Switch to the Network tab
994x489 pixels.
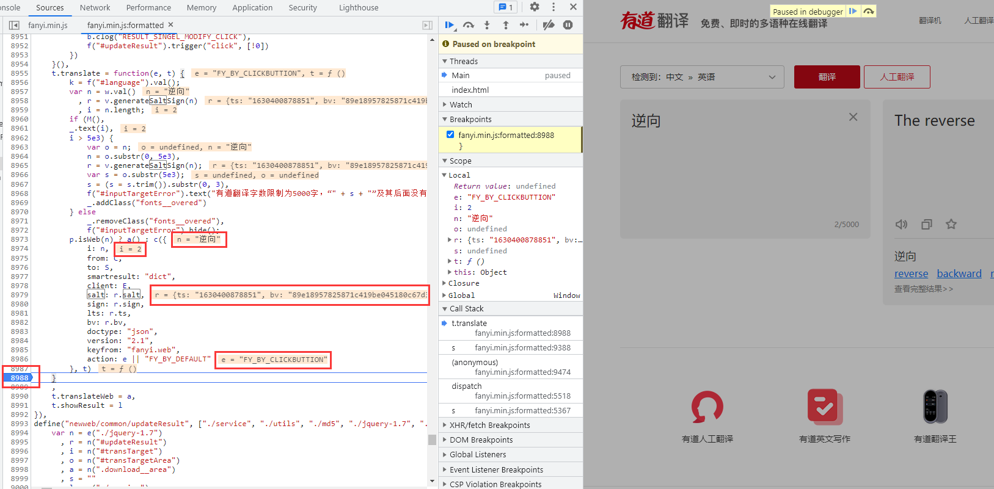95,8
